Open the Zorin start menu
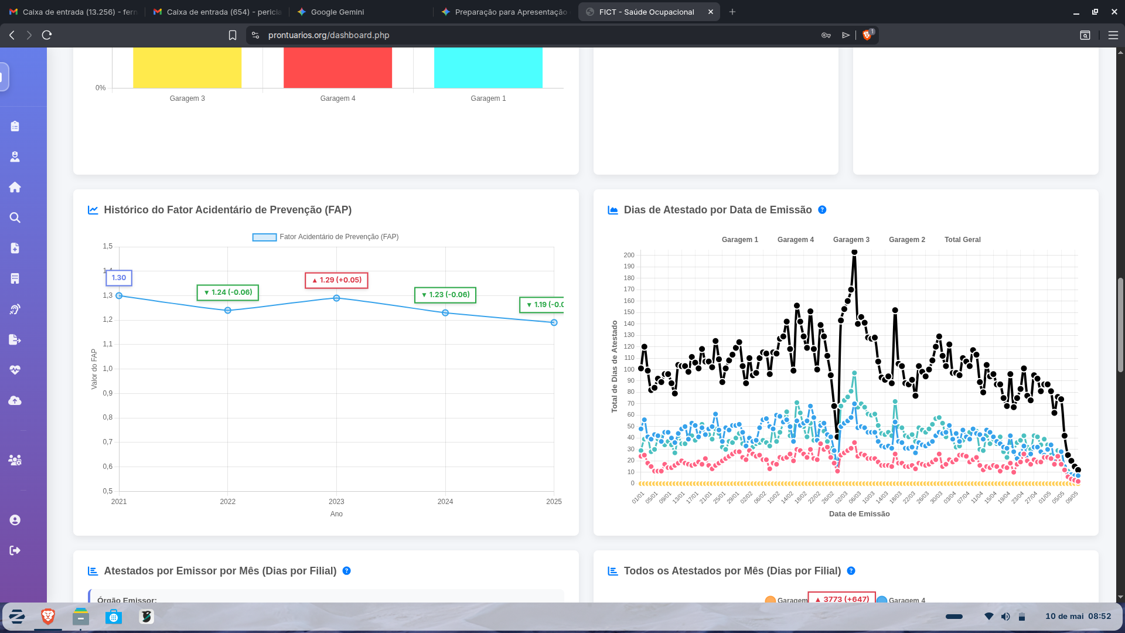Screen dimensions: 1125x633 pyautogui.click(x=17, y=617)
